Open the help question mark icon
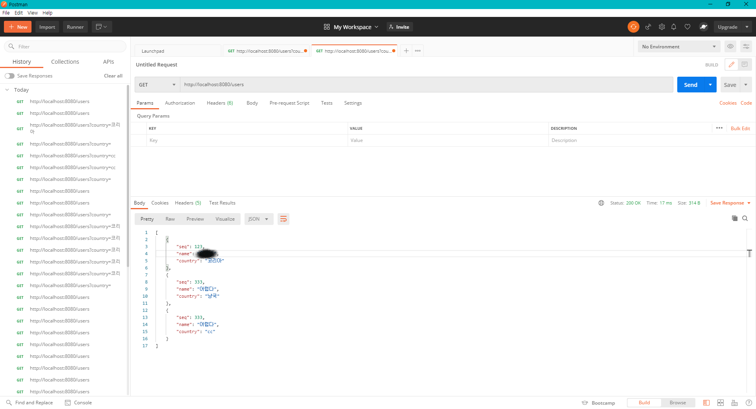Image resolution: width=756 pixels, height=409 pixels. click(749, 403)
